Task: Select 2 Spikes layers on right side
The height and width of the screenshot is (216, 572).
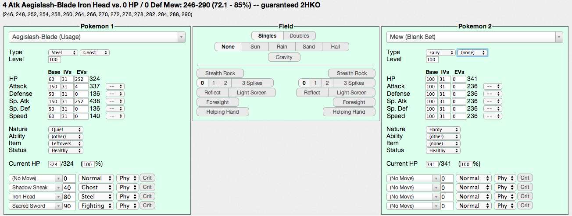Action: point(327,83)
